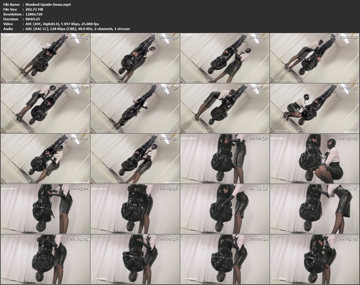
Task: Select the frame stamped 00:02:03
Action: click(315, 108)
